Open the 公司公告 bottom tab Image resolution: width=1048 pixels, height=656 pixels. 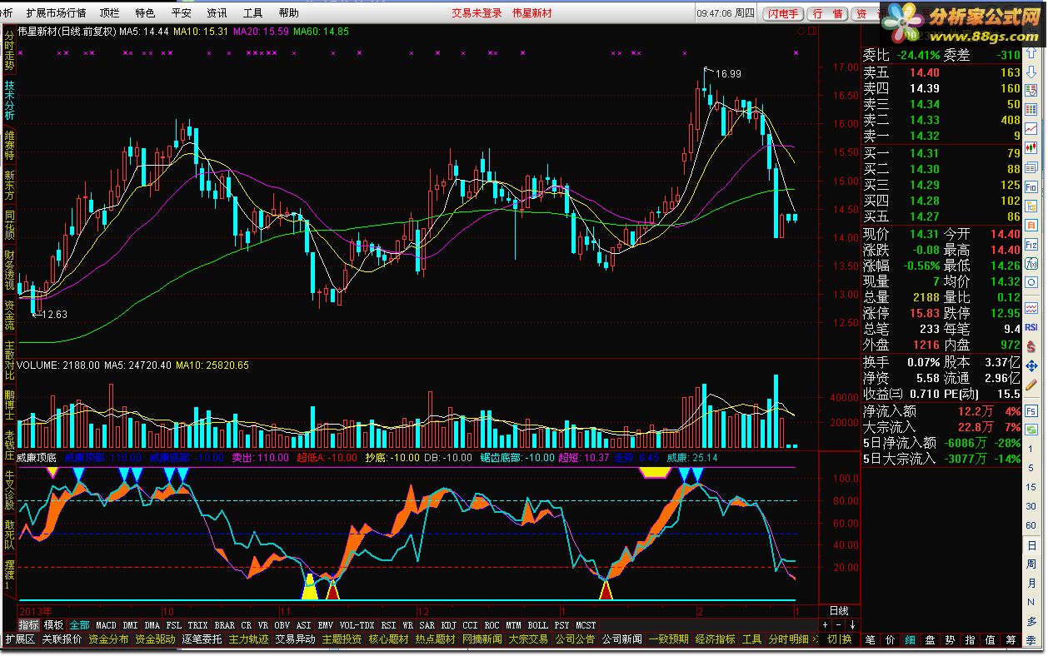pyautogui.click(x=575, y=639)
